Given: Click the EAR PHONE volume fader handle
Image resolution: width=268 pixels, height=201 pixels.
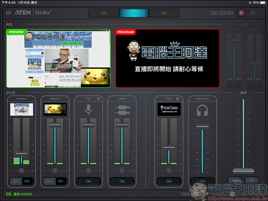Looking at the screenshot, I should [202, 126].
